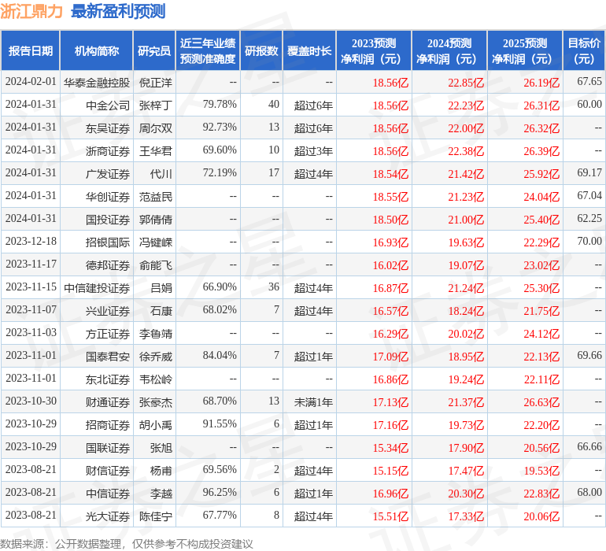Click researcher name 周尔双
This screenshot has width=606, height=551.
pos(155,128)
